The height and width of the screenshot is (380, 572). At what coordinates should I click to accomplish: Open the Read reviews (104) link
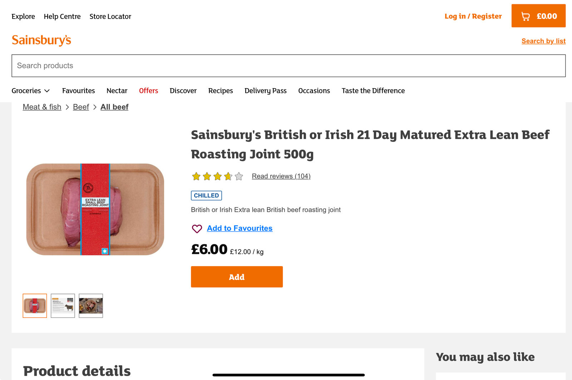(281, 176)
